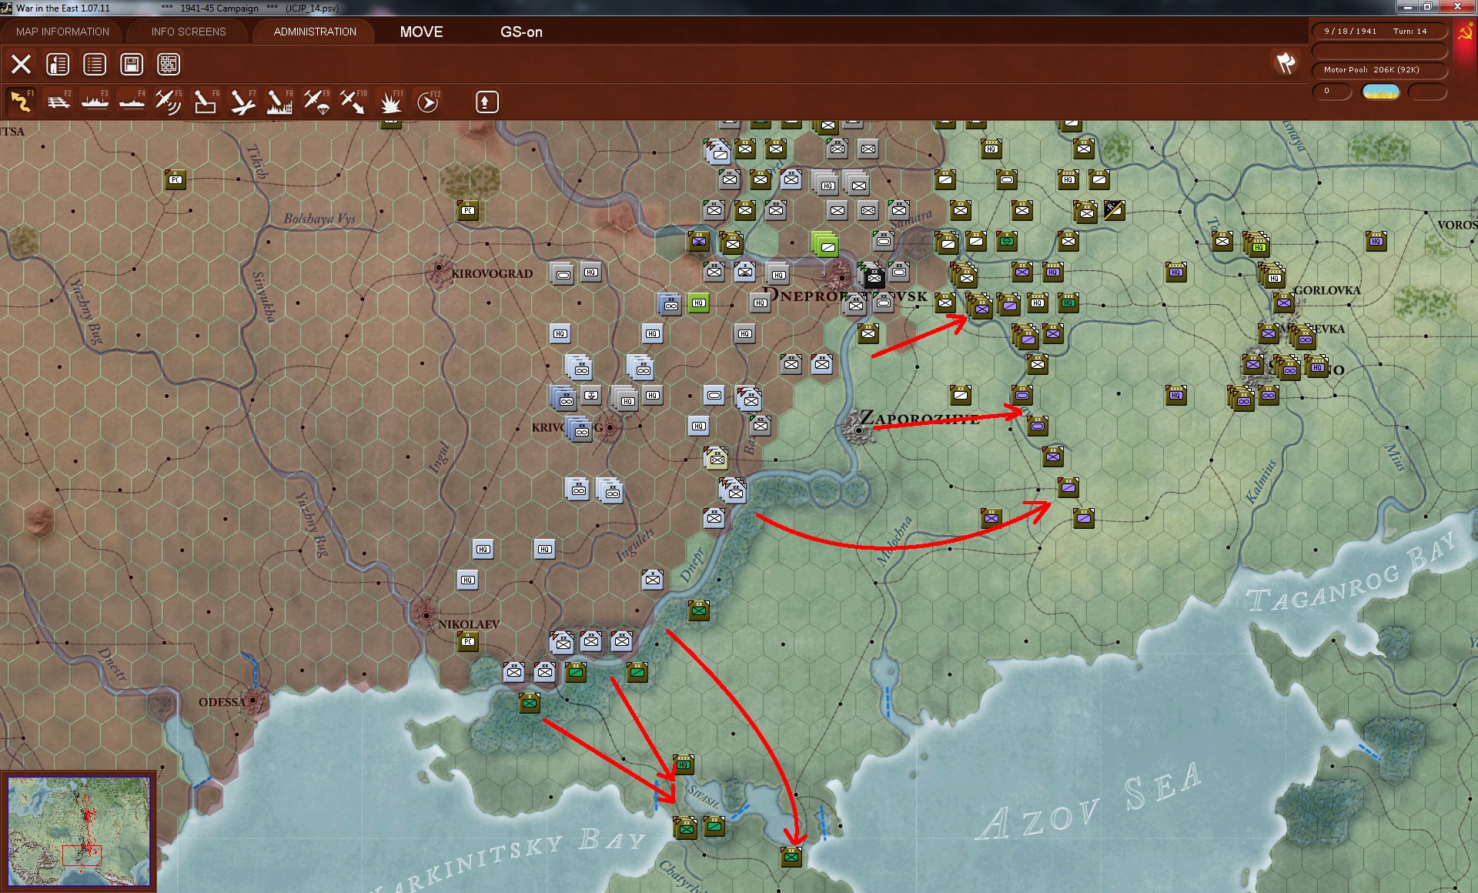Screen dimensions: 1478x893
Task: Click the Soviet hammer and sickle emblem
Action: [1464, 32]
